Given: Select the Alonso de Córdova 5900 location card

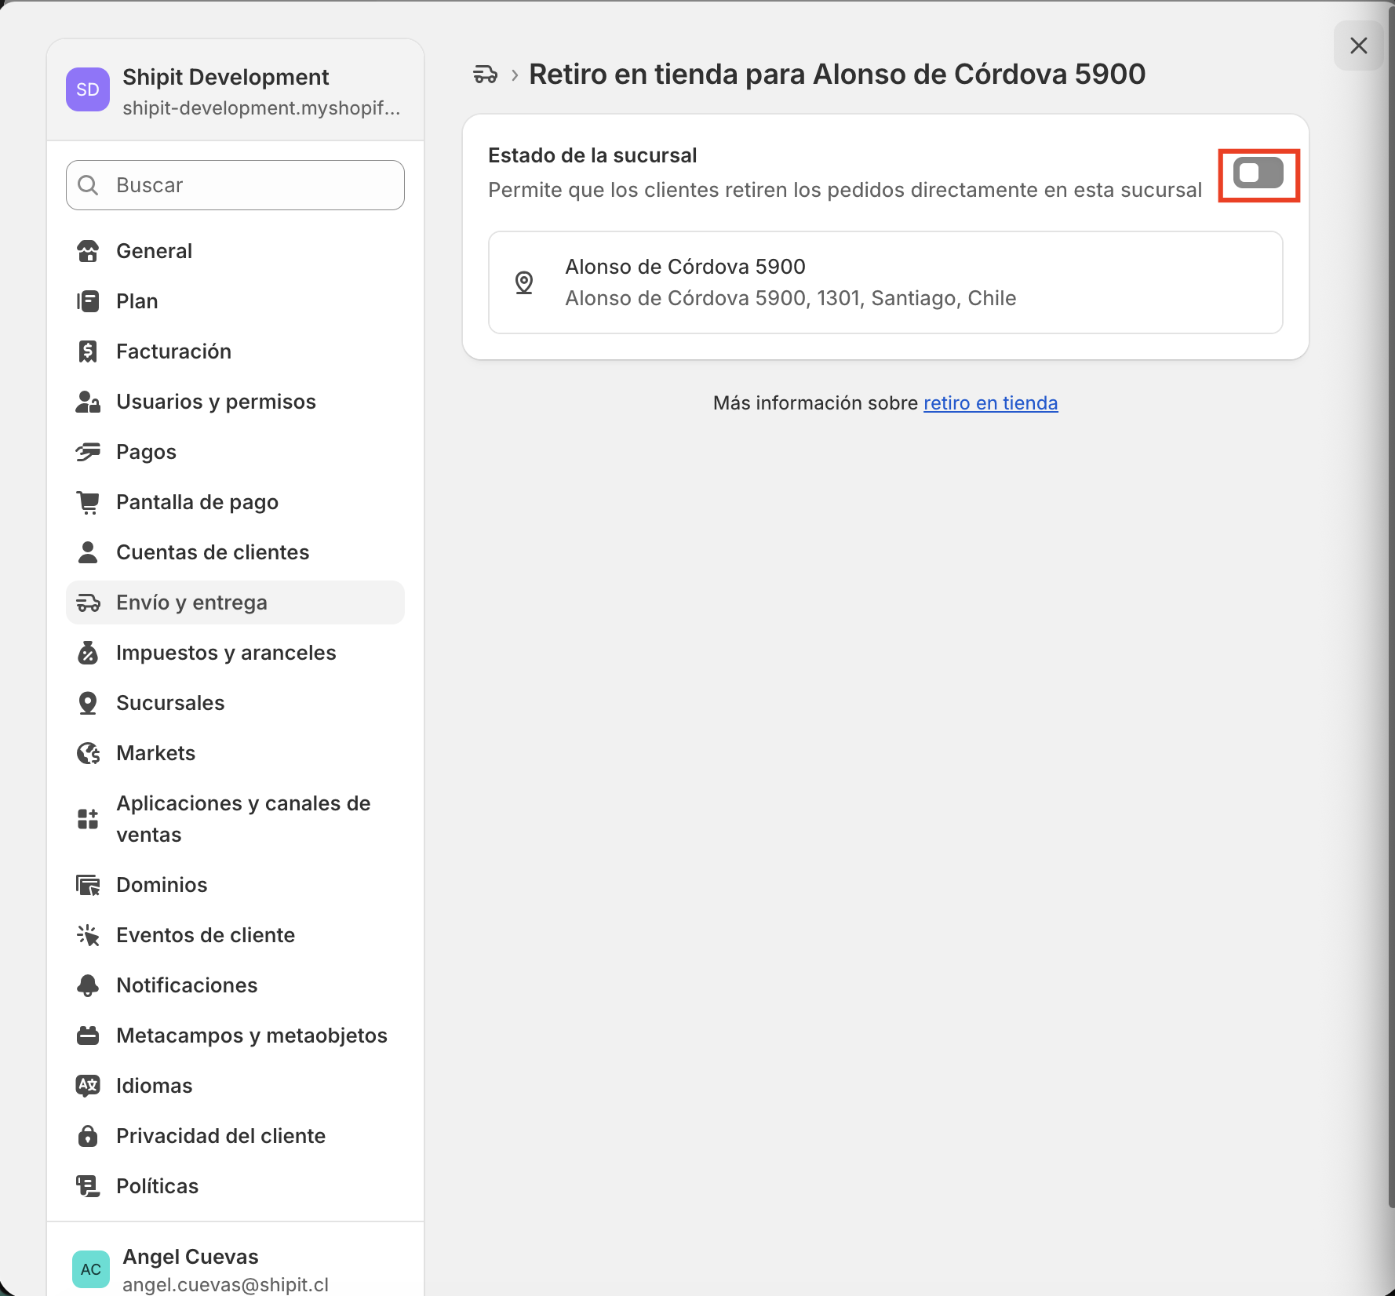Looking at the screenshot, I should [885, 282].
